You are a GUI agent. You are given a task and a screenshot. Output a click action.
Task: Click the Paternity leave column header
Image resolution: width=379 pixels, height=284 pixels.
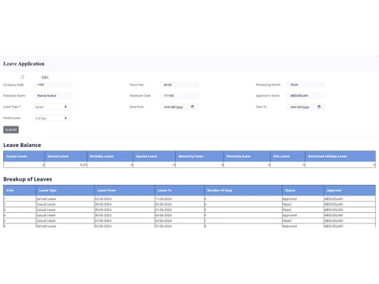247,156
